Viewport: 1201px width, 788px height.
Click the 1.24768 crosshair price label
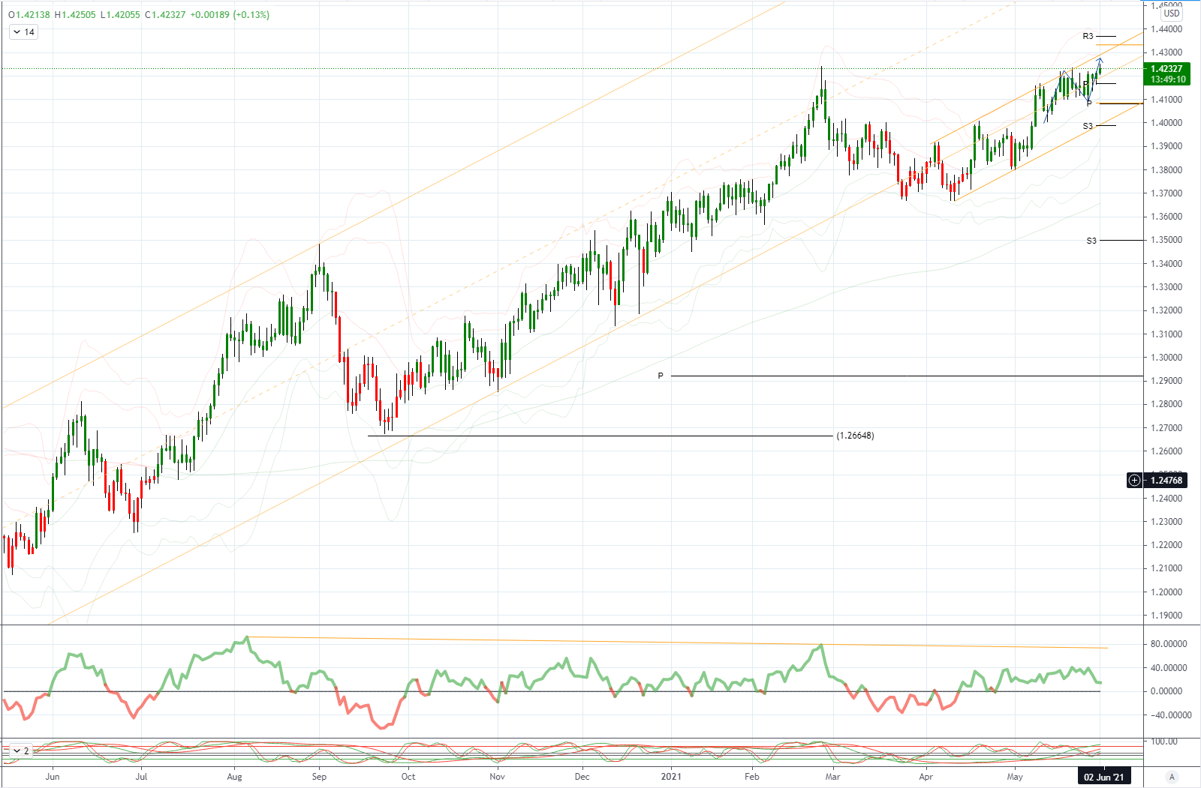(1166, 481)
